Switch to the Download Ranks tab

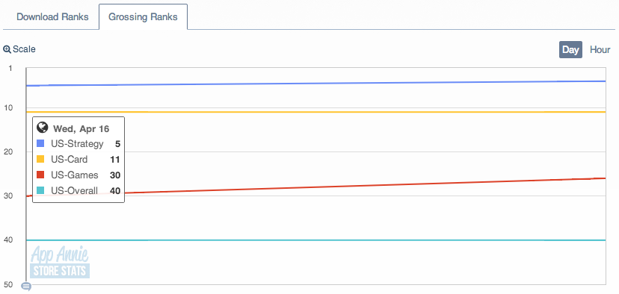point(52,17)
